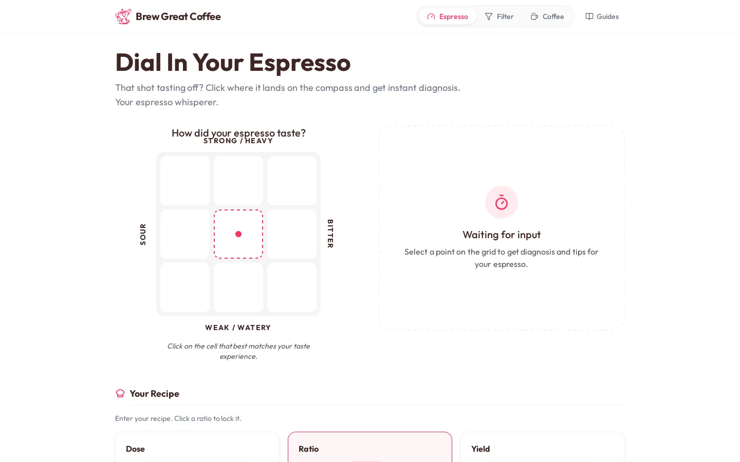The image size is (740, 462).
Task: Click the "Select a point on the grid" hint
Action: [x=502, y=258]
